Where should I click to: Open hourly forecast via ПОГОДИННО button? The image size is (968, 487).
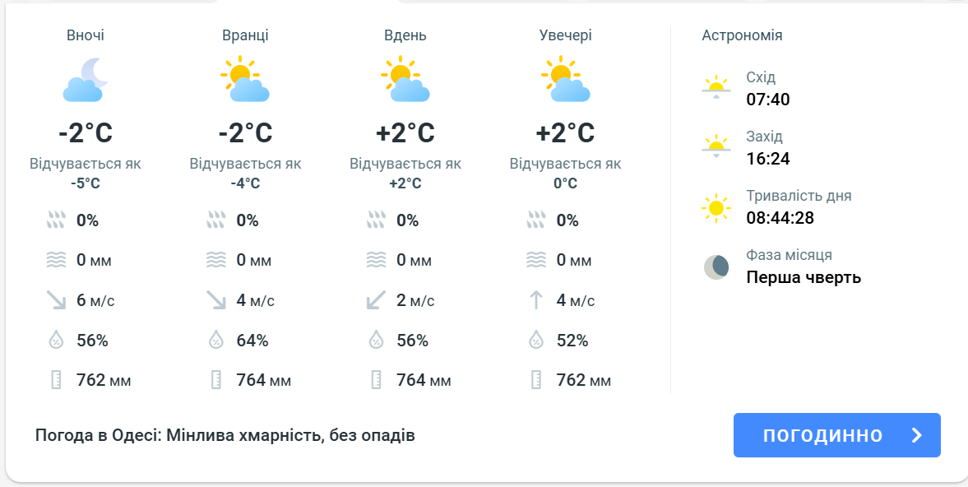(x=836, y=435)
